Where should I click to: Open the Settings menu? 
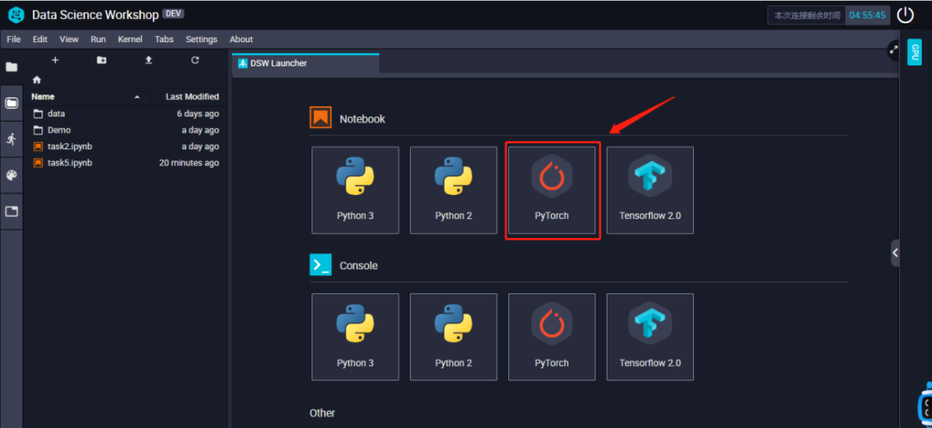pyautogui.click(x=201, y=39)
